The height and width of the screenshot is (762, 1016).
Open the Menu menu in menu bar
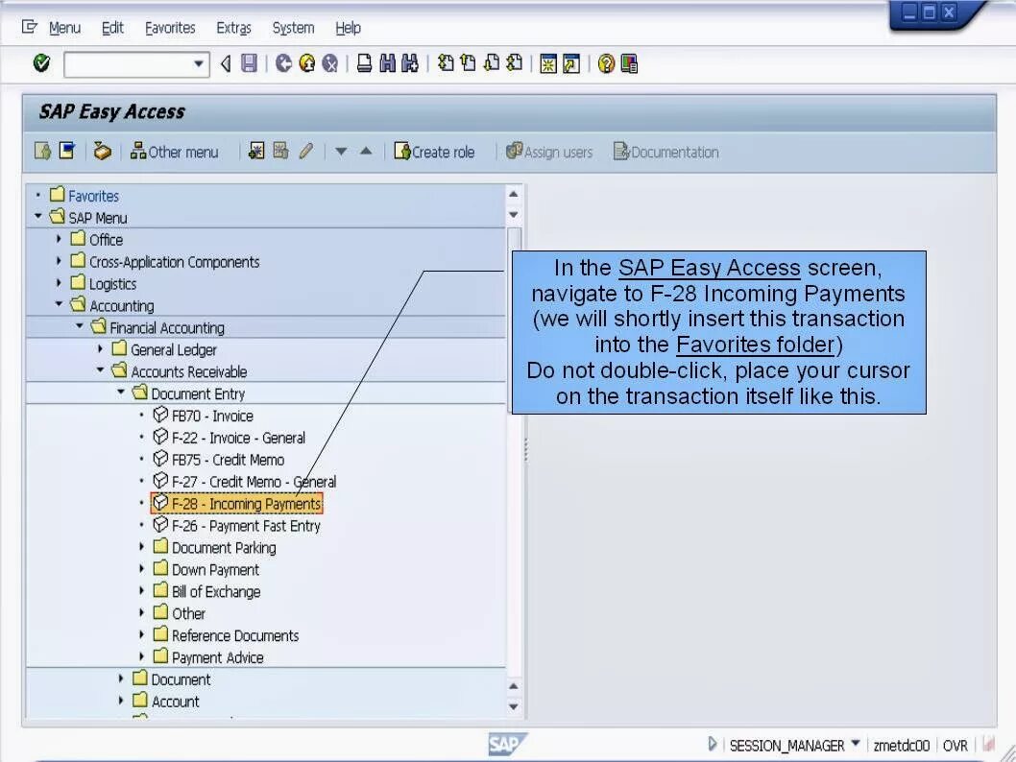64,28
